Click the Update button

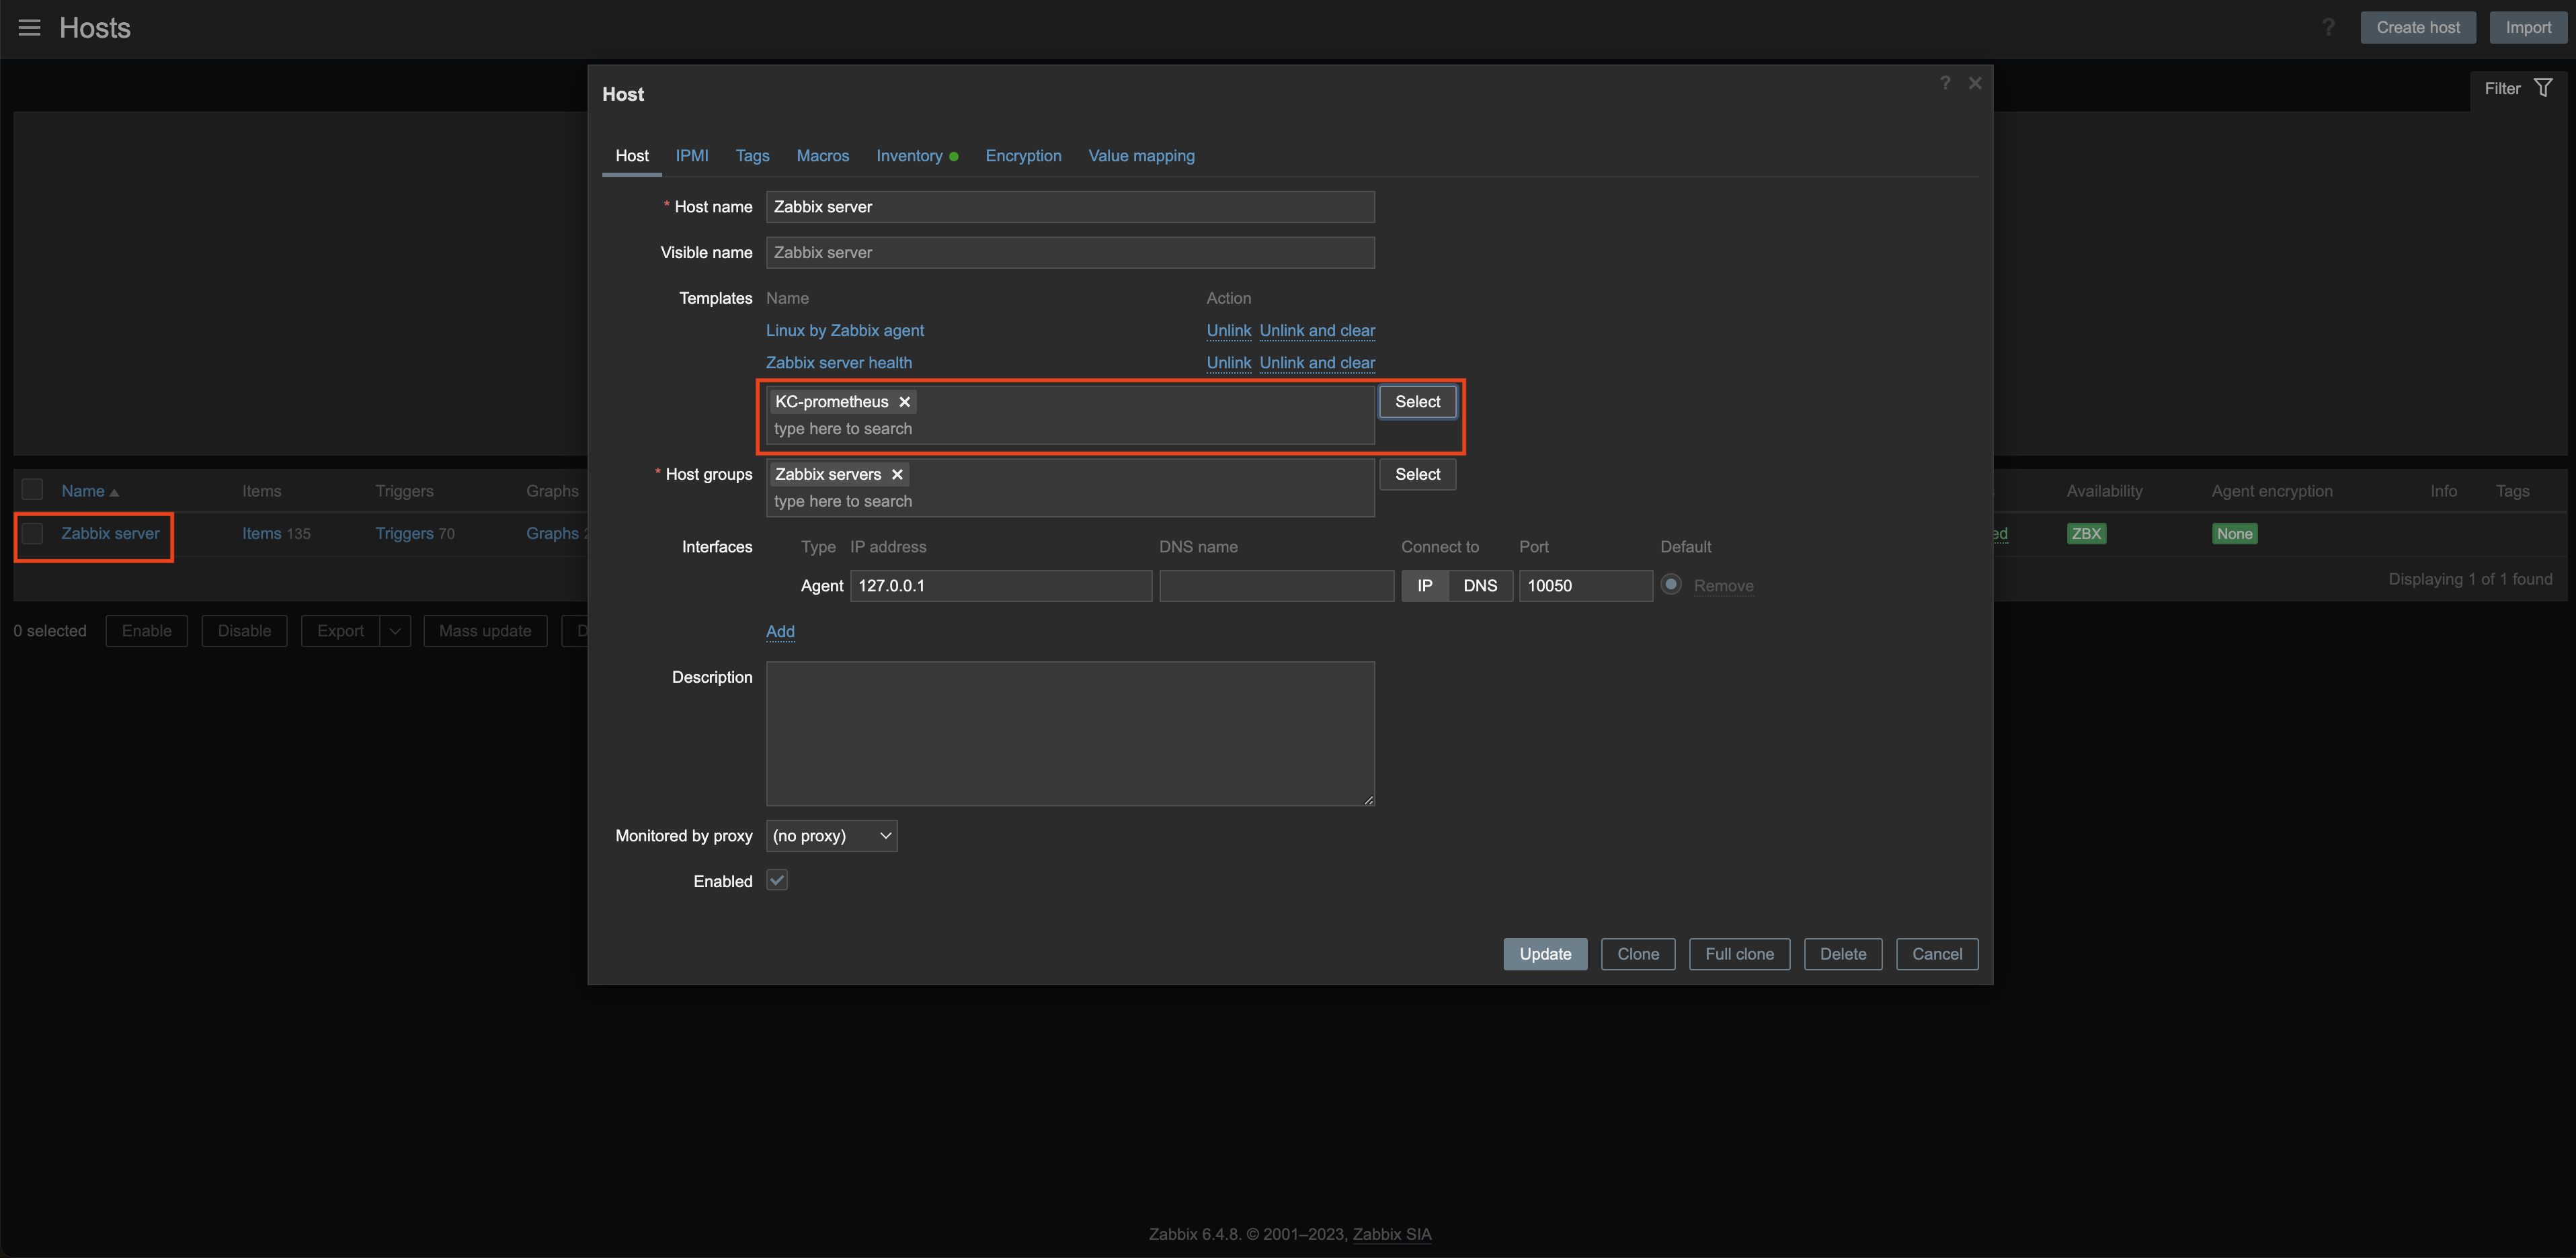tap(1545, 954)
